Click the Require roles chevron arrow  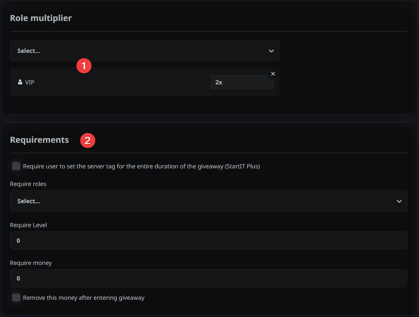[x=399, y=201]
